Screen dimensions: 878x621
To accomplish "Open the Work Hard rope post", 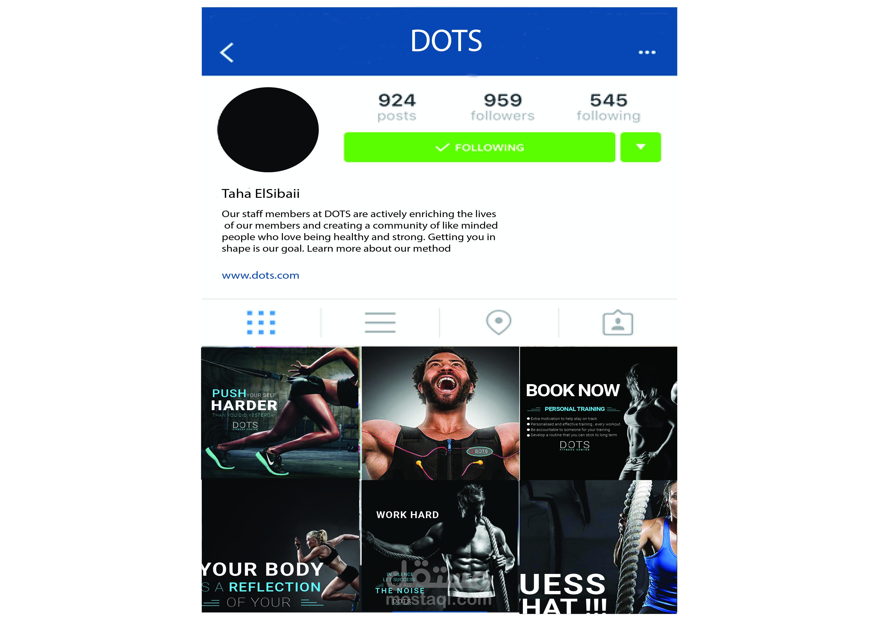I will pos(440,546).
